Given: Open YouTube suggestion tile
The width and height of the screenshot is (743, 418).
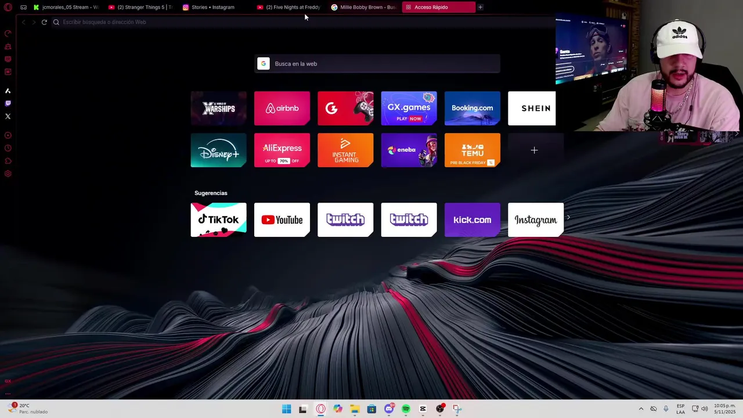Looking at the screenshot, I should point(282,219).
